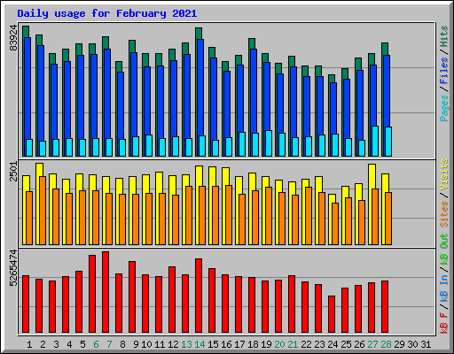Click the red kB bar above day 6
Viewport: 454px width, 354px height.
pos(92,294)
